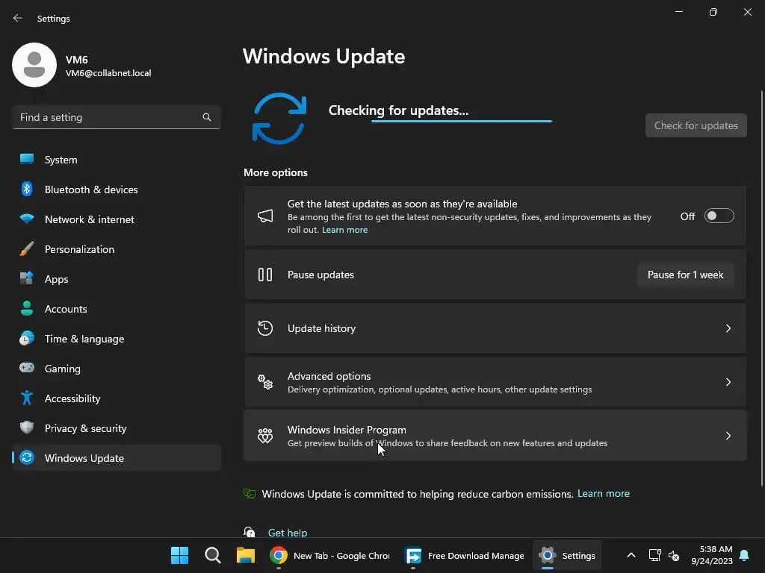The height and width of the screenshot is (573, 765).
Task: Click the back arrow in Settings header
Action: coord(18,18)
